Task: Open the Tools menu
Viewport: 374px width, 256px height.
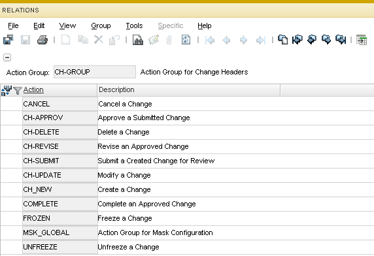Action: click(134, 25)
